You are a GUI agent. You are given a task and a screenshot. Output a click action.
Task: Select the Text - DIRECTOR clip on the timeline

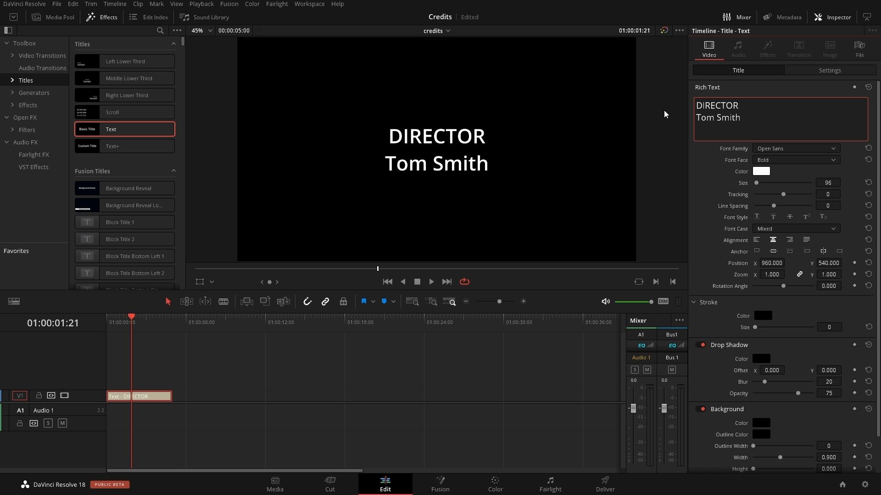[x=139, y=396]
